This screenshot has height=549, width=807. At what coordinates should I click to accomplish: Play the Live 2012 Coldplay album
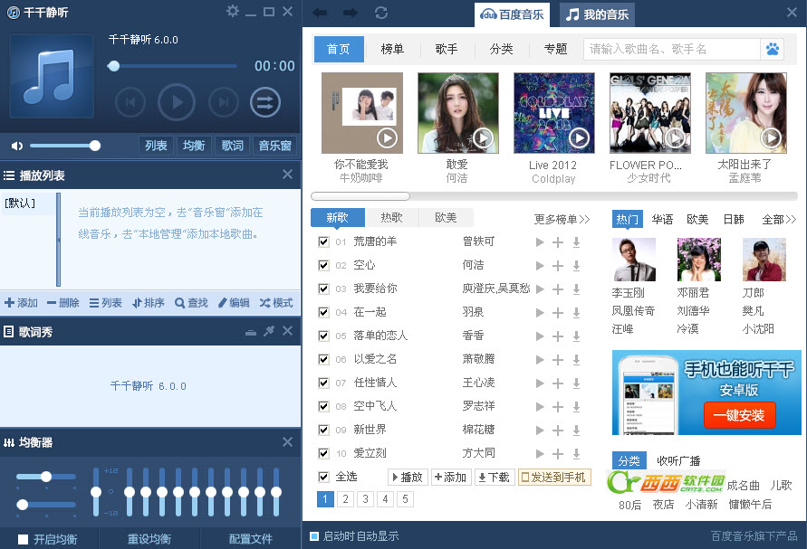pos(579,137)
